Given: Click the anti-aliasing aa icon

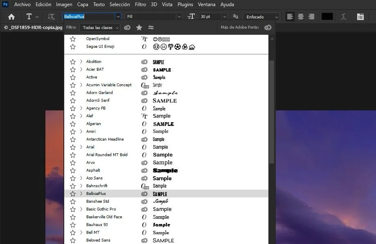Looking at the screenshot, I should pos(236,16).
